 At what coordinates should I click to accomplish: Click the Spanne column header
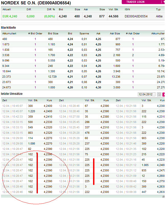84,34
